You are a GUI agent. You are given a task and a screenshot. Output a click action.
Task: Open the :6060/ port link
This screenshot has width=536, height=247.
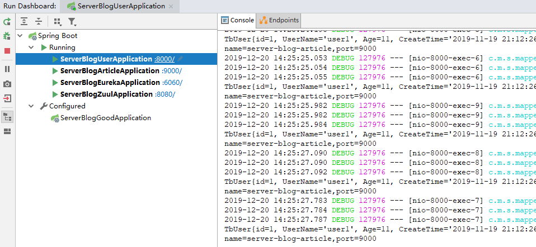coord(172,82)
